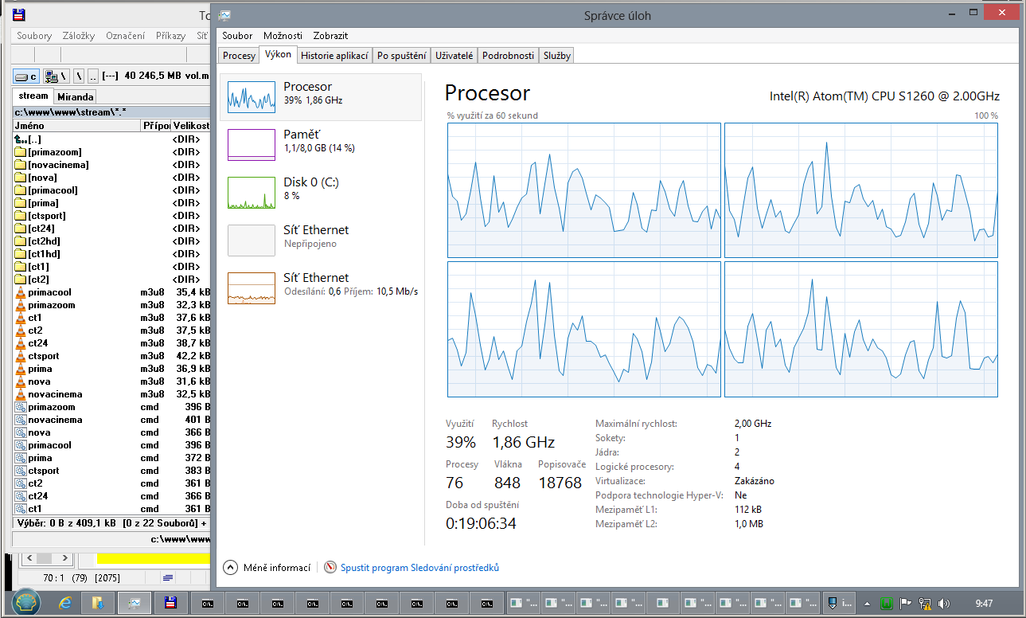Select the Paměť entry in performance sidebar
Image resolution: width=1026 pixels, height=618 pixels.
click(x=320, y=144)
